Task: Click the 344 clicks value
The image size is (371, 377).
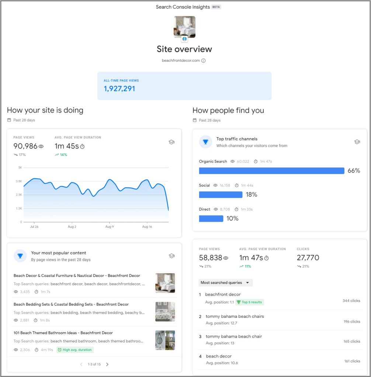Action: (351, 301)
